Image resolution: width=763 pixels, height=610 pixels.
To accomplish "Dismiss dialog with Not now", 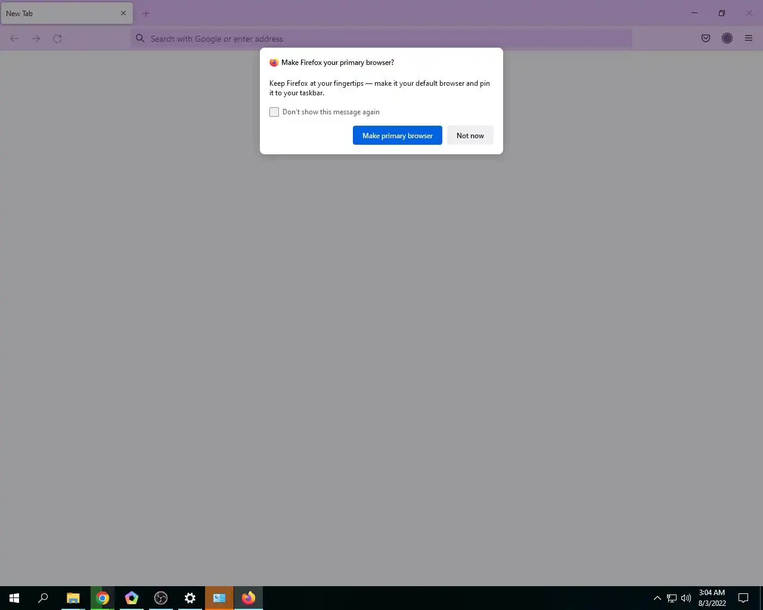I will (x=470, y=135).
